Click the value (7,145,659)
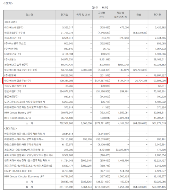Image resolution: width=170 pixels, height=192 pixels. [104, 33]
